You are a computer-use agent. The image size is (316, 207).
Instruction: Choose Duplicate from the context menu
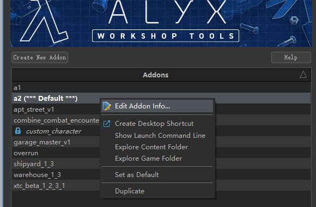[130, 191]
